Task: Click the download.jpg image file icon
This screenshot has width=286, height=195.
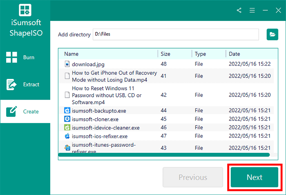Action: pyautogui.click(x=67, y=64)
